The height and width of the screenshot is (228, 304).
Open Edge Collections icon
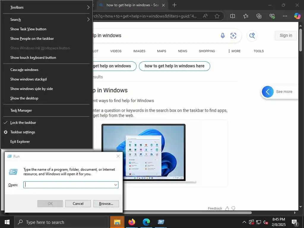259,16
